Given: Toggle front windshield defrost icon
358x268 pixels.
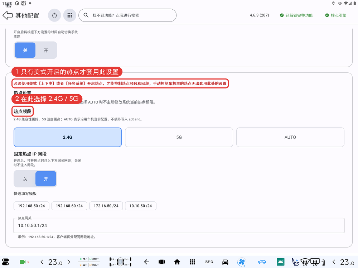Looking at the screenshot, I should 305,262.
